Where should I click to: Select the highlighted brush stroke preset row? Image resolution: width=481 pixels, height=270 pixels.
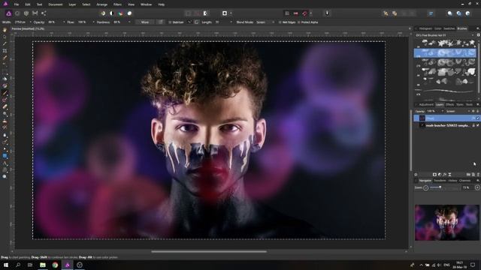pos(445,53)
